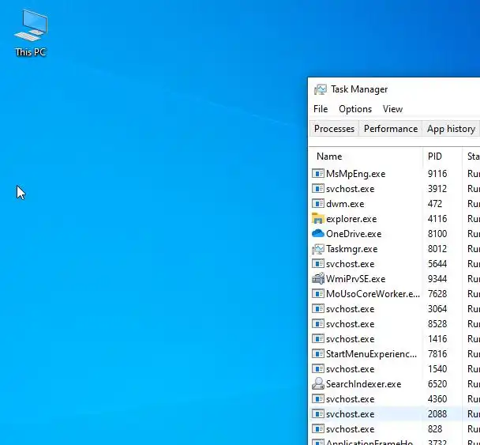Click the explorer.exe folder icon
Image resolution: width=480 pixels, height=445 pixels.
coord(317,218)
